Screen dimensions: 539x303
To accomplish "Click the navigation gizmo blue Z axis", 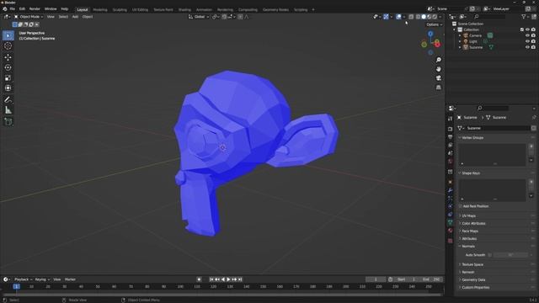I will (430, 34).
